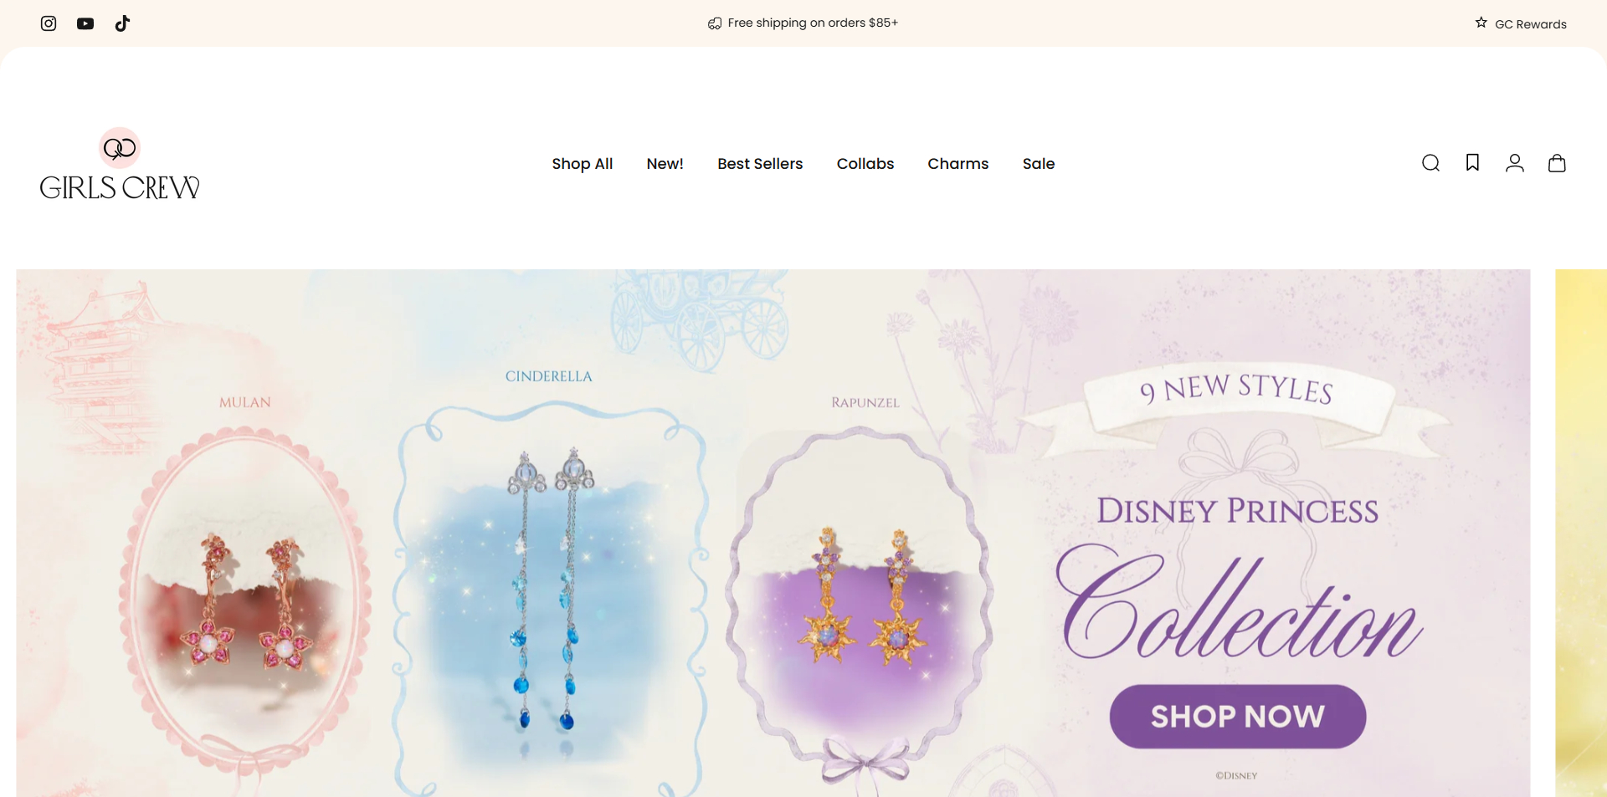Viewport: 1607px width, 797px height.
Task: Click the search magnifier icon
Action: coord(1430,163)
